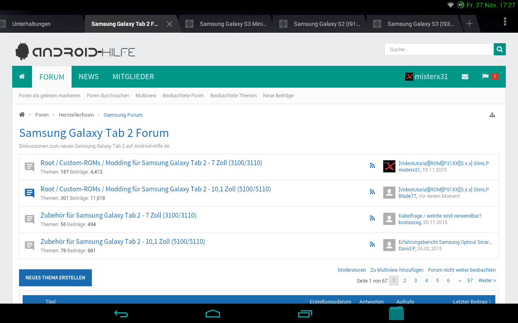Click David.P avatar in latest post column

(389, 245)
